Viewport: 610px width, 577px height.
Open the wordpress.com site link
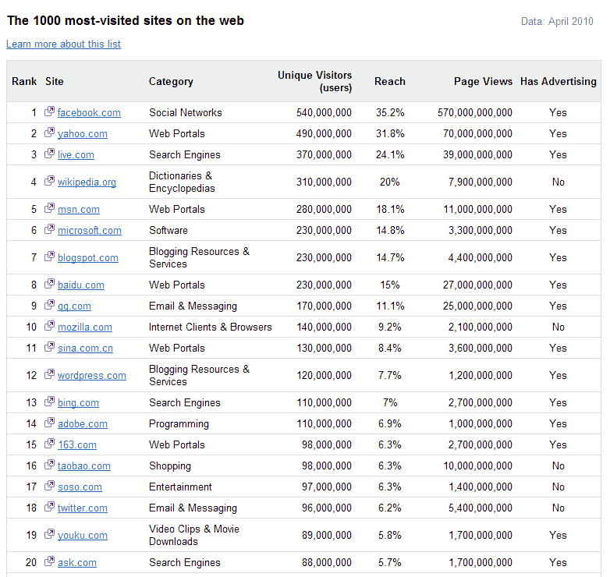92,375
